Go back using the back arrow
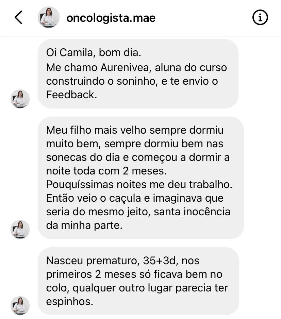 [x=19, y=18]
